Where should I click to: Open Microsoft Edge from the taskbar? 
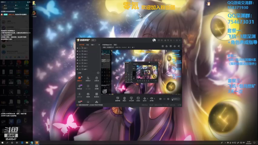tap(22, 143)
